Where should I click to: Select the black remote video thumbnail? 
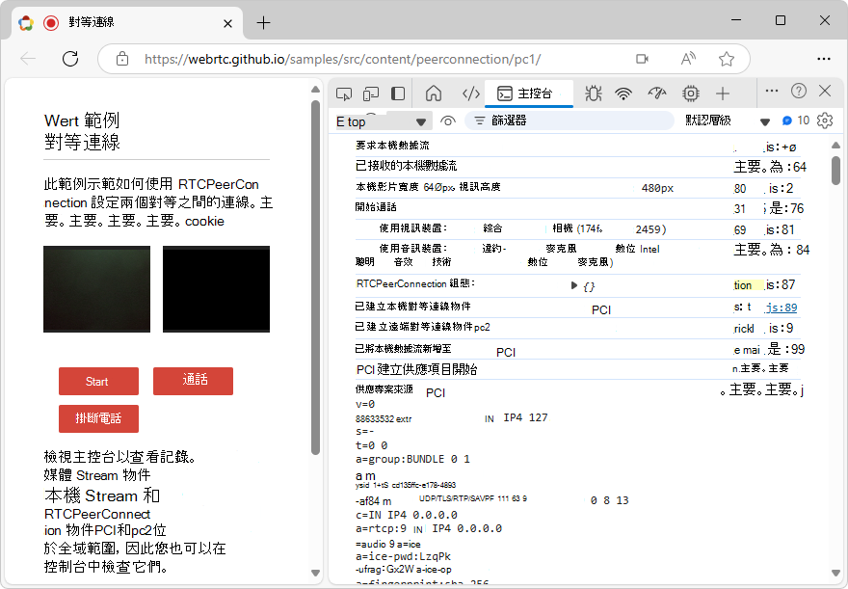[216, 289]
